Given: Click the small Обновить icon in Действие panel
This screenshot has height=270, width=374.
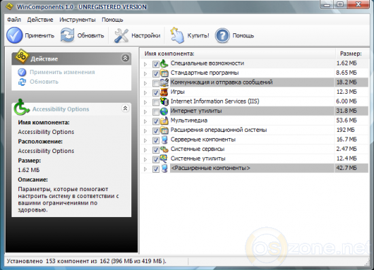Looking at the screenshot, I should (22, 82).
